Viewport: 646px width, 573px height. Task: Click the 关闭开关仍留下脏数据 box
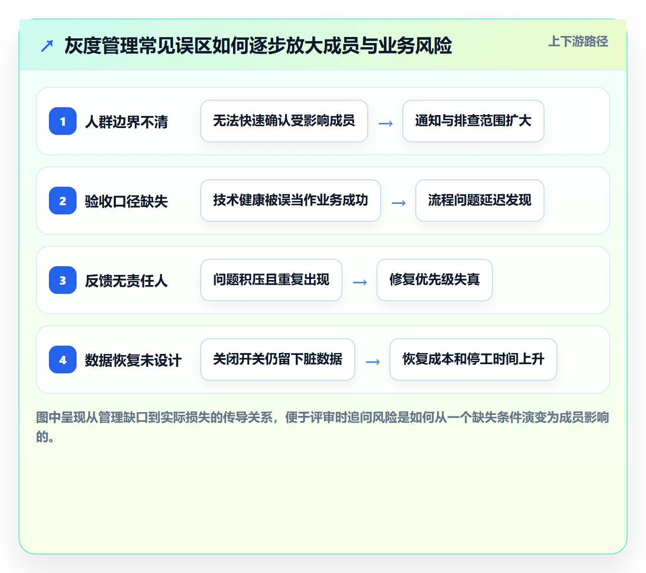[x=278, y=360]
